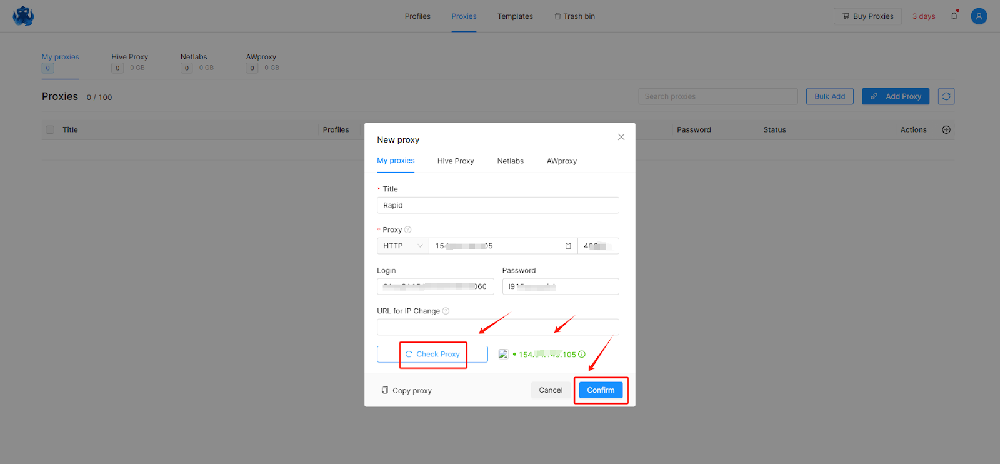Open the HTTP protocol dropdown

pos(402,246)
